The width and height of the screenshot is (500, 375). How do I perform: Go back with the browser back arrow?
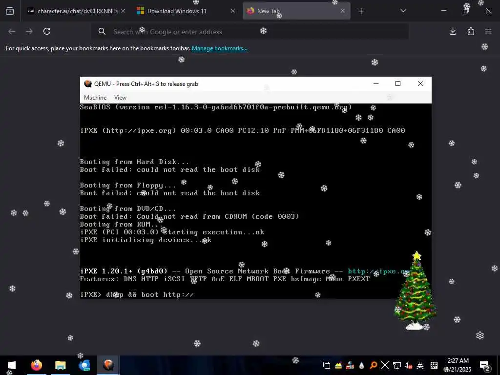click(12, 31)
